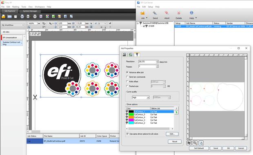
Task: Click the black swatch for CutContour_1
Action: point(131,111)
